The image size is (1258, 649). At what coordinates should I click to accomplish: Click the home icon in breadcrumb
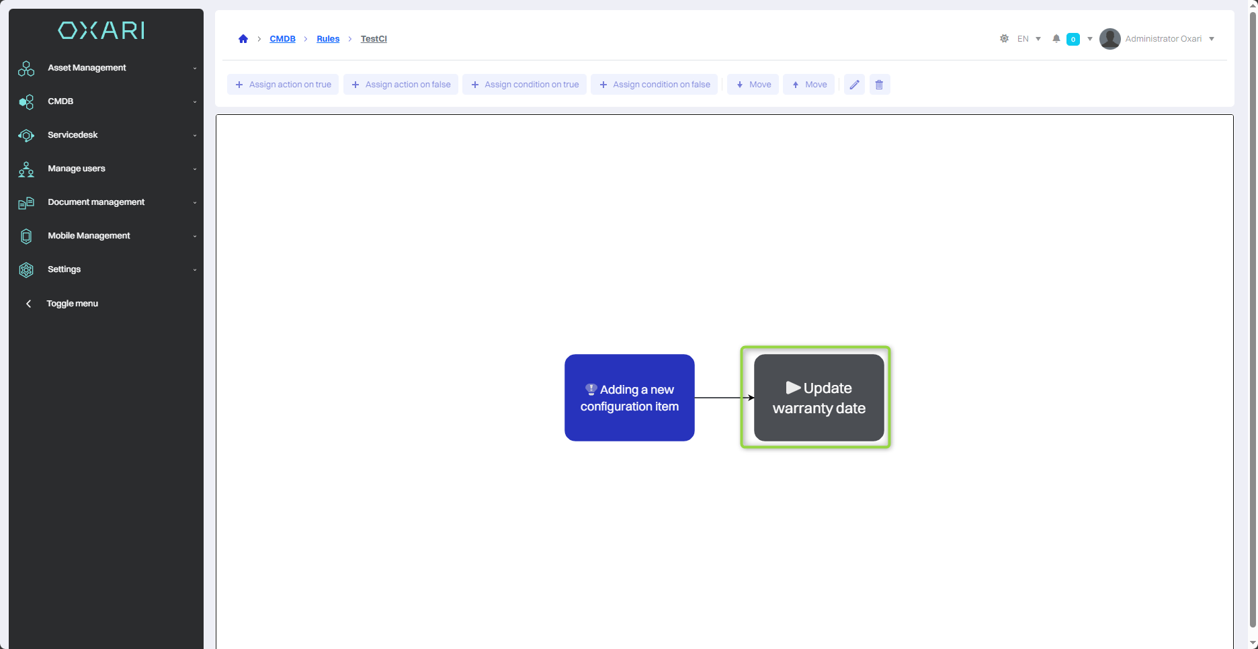[x=243, y=39]
